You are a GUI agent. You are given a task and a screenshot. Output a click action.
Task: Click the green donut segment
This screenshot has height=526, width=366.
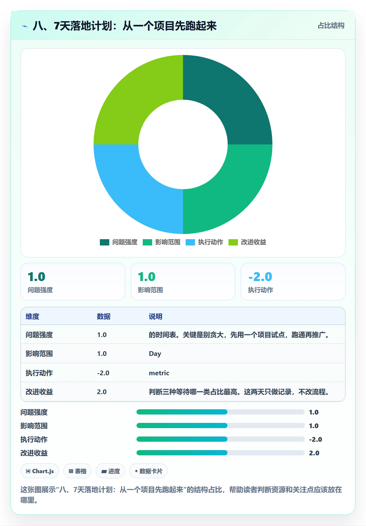pyautogui.click(x=230, y=192)
